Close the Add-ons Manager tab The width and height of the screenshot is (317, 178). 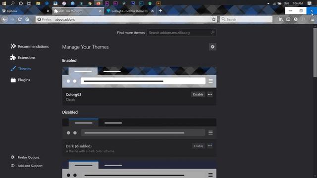pyautogui.click(x=100, y=11)
